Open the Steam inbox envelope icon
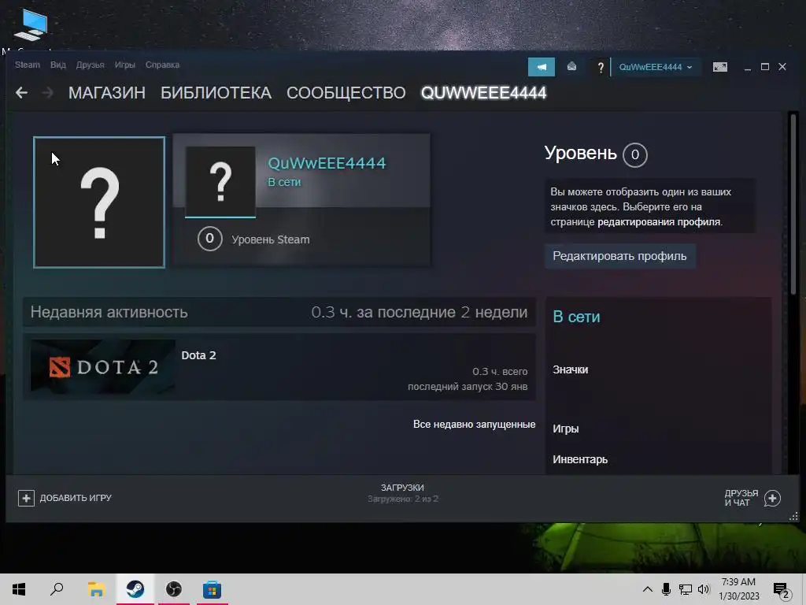Image resolution: width=806 pixels, height=605 pixels. pos(571,67)
